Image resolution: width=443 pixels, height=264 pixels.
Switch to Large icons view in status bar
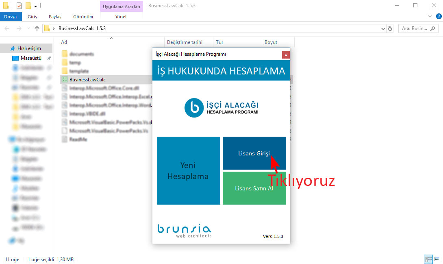[x=437, y=259]
